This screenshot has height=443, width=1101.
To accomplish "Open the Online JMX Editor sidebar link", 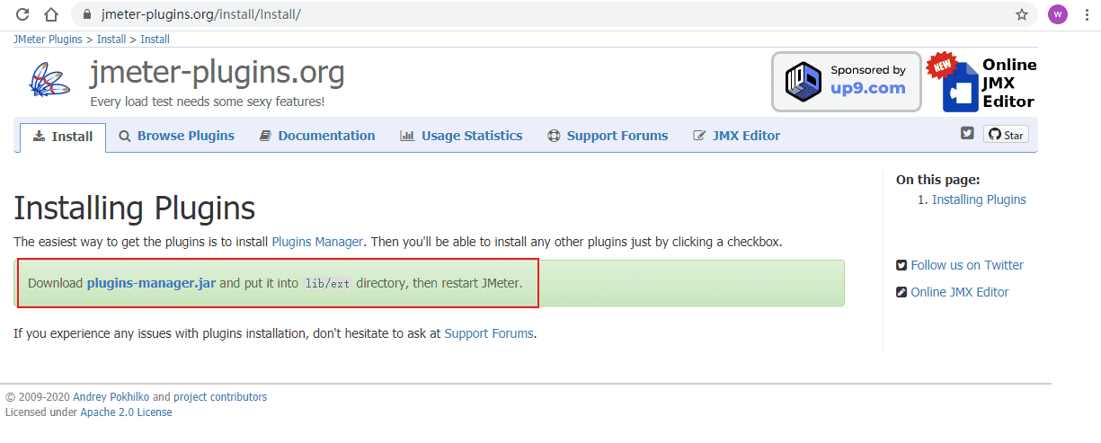I will pos(960,292).
